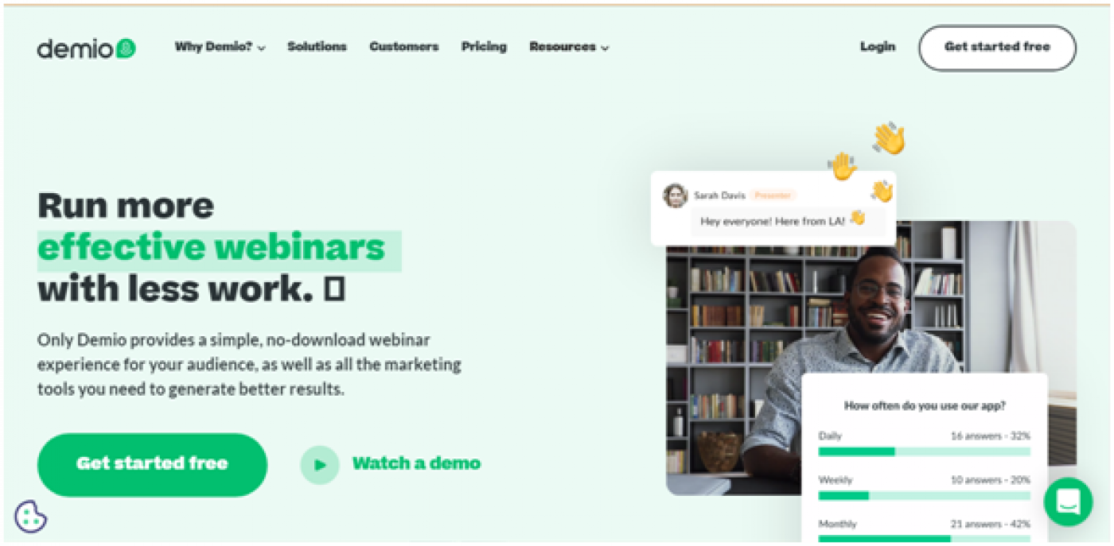
Task: Expand the Resources dropdown menu
Action: (569, 47)
